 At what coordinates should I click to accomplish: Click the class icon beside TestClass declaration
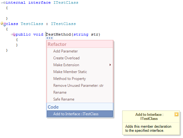pyautogui.click(x=3, y=24)
